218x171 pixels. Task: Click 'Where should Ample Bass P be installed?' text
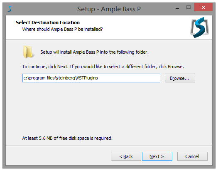pos(62,29)
